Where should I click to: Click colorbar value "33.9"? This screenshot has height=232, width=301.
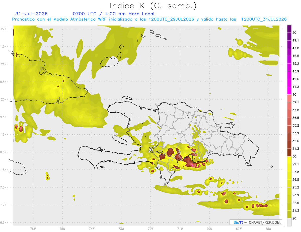(296, 133)
